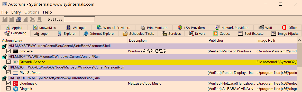
Task: Click the registry icon beside Wow6432Node Run key
Action: [4, 67]
